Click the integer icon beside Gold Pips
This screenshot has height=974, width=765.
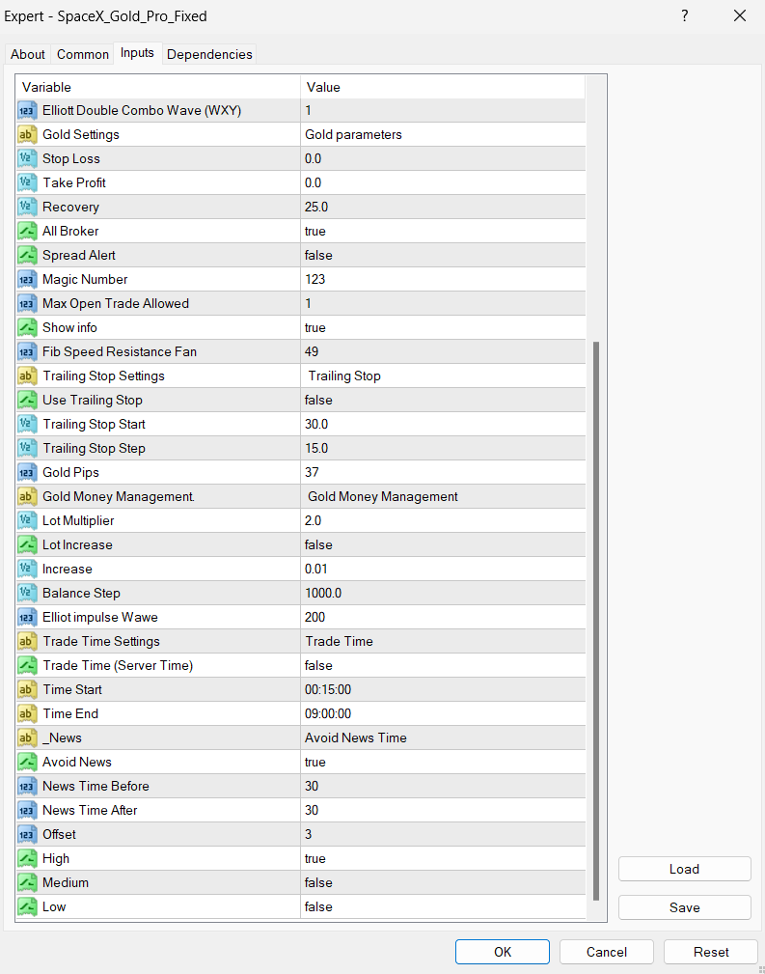click(28, 472)
